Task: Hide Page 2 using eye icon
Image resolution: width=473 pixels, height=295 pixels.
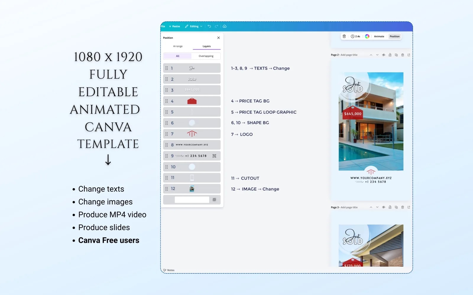Action: click(384, 55)
